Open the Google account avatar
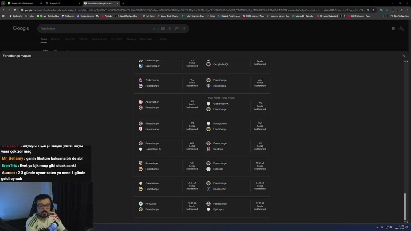The height and width of the screenshot is (231, 411). (401, 29)
